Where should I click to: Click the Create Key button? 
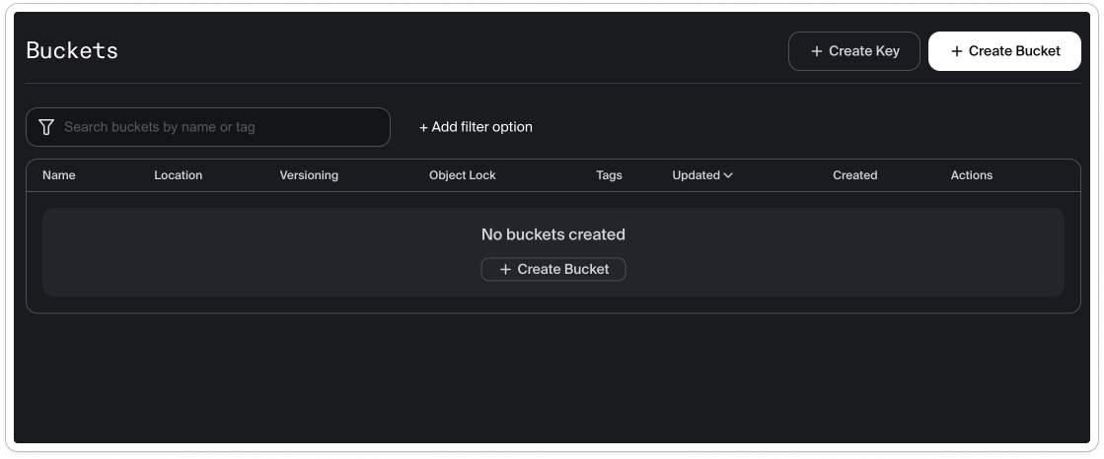click(854, 51)
